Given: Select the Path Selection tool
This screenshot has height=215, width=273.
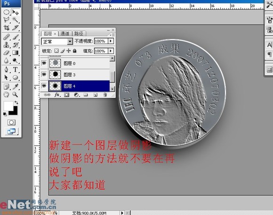Looking at the screenshot, I should click(x=7, y=77).
